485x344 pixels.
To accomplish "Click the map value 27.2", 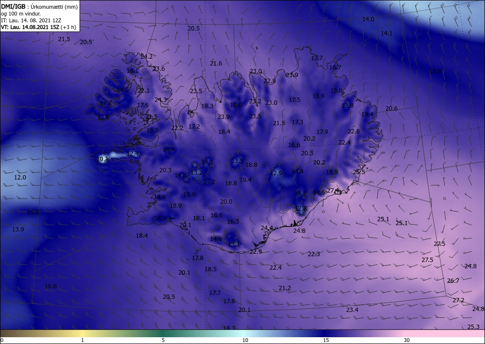I will tap(458, 300).
